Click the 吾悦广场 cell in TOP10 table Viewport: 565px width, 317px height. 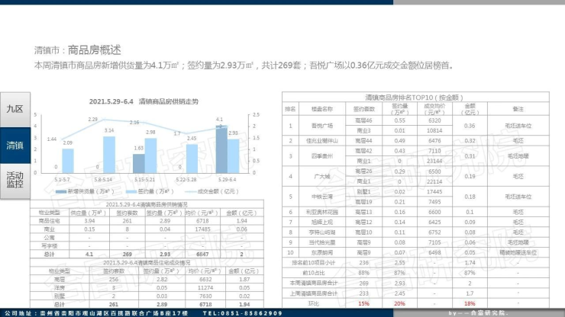click(322, 126)
